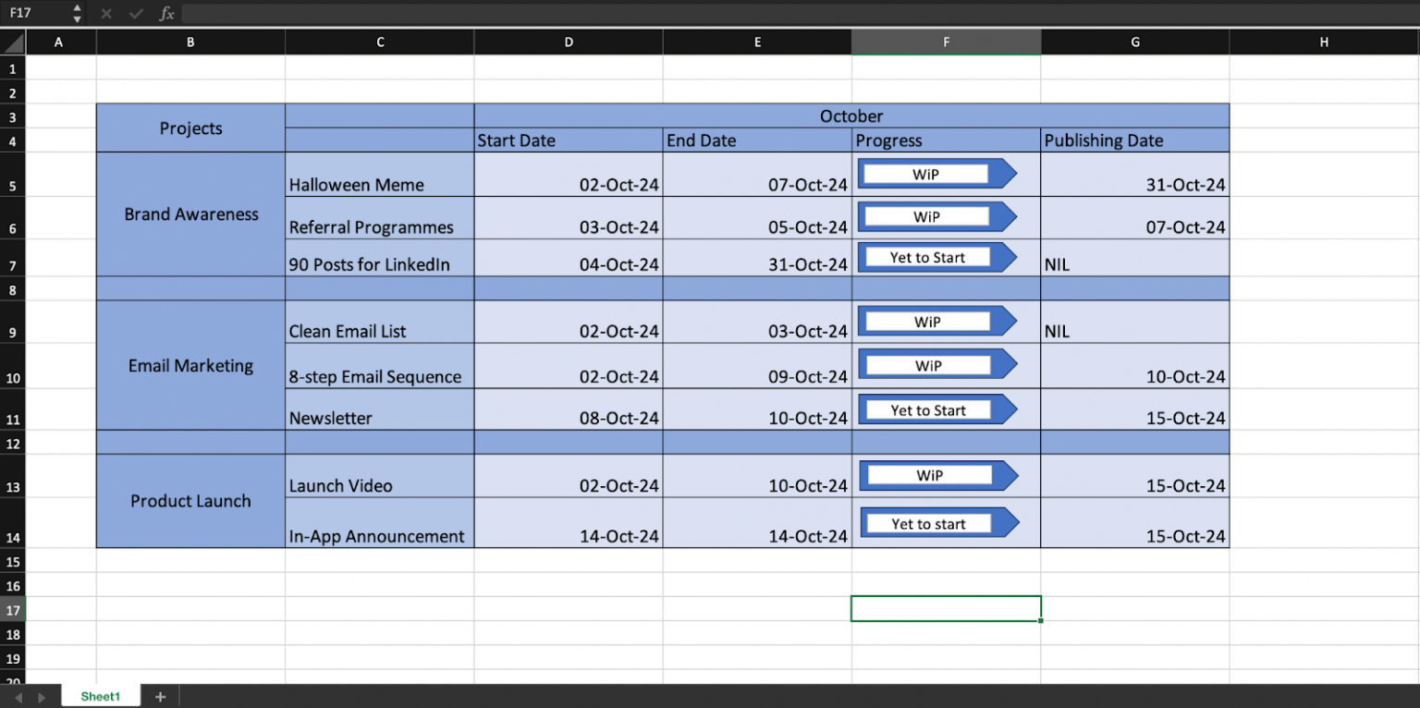1420x708 pixels.
Task: Select column H header
Action: [x=1324, y=42]
